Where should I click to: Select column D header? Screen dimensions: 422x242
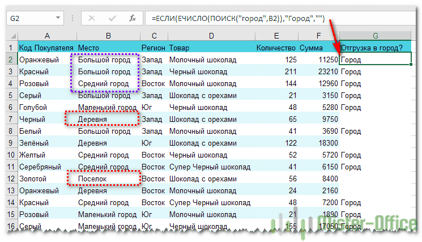[x=211, y=36]
